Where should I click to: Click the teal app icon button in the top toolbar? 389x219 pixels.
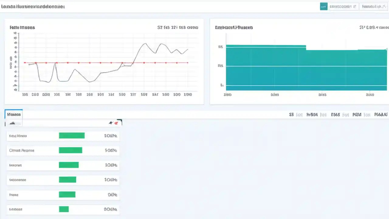323,6
